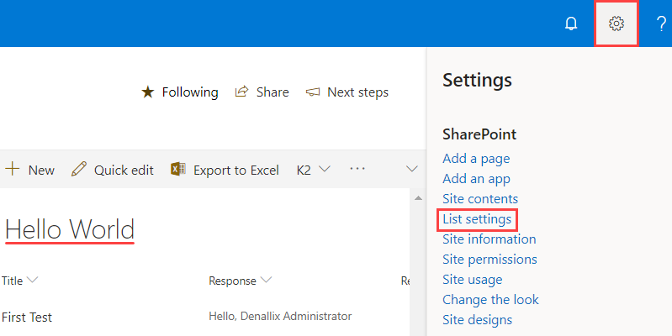Click the Next steps megaphone icon
Image resolution: width=672 pixels, height=336 pixels.
313,92
